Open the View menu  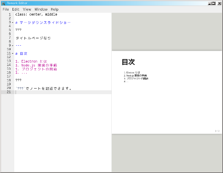[x=27, y=9]
